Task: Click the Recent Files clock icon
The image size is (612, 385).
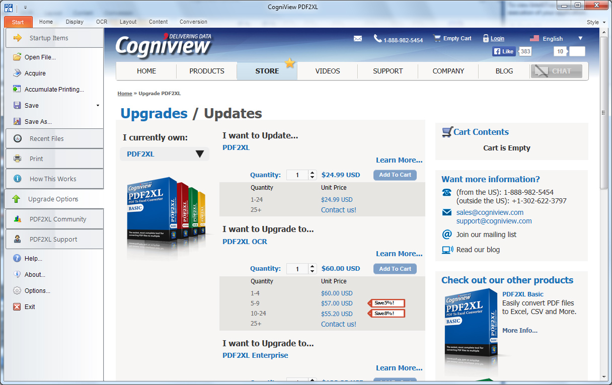Action: pos(18,138)
